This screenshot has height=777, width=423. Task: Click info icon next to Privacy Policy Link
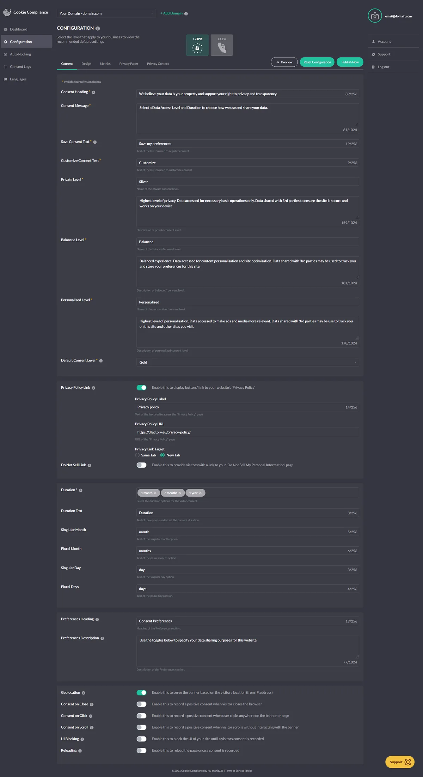point(93,388)
